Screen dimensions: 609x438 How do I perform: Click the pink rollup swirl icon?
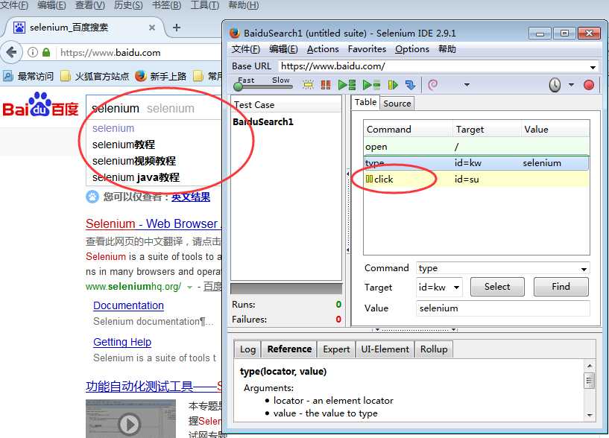click(x=432, y=85)
